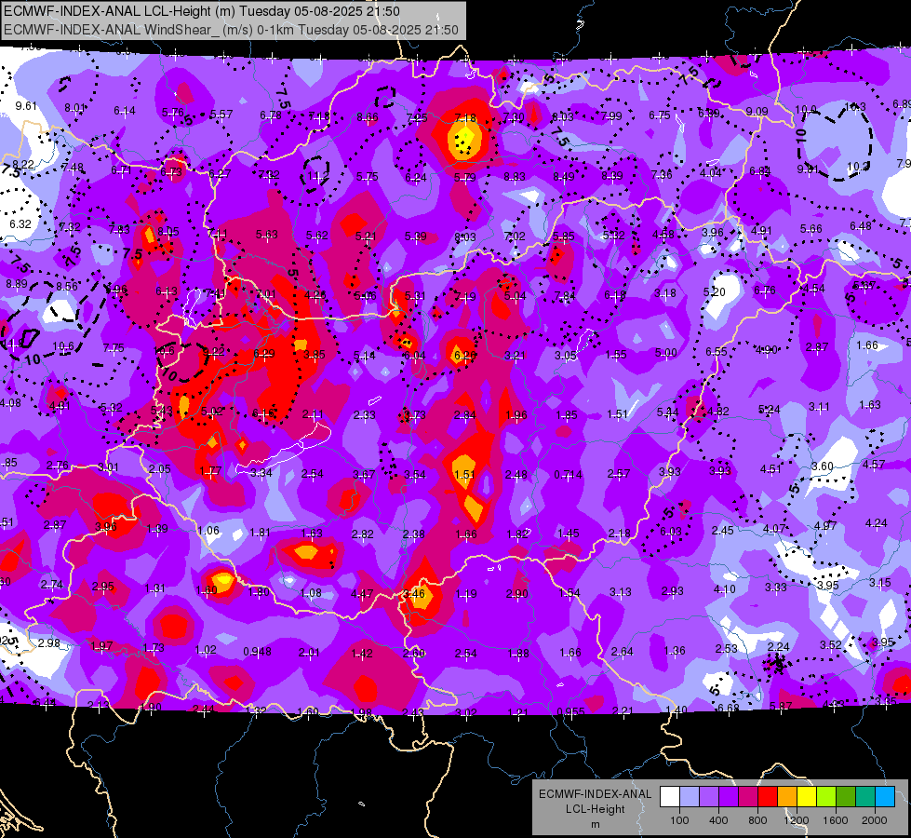Viewport: 911px width, 838px height.
Task: Click the 8.01 wind shear value
Action: pos(75,108)
